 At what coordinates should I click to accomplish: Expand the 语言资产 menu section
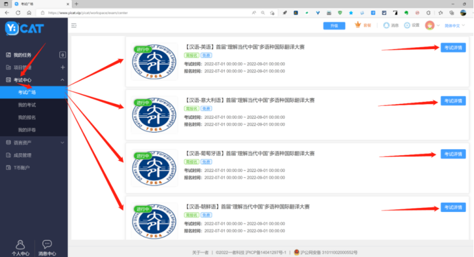(x=62, y=142)
